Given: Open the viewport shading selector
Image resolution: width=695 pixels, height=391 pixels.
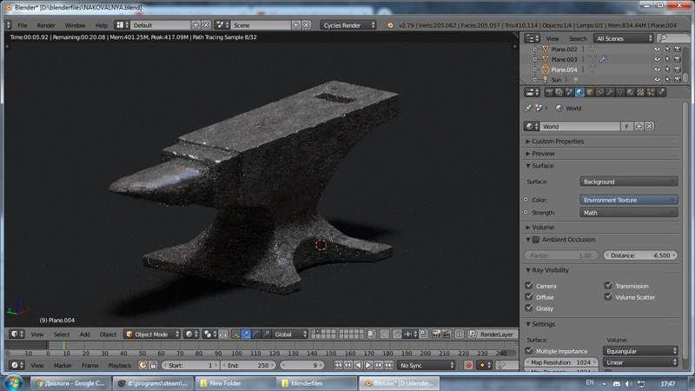Looking at the screenshot, I should (192, 335).
